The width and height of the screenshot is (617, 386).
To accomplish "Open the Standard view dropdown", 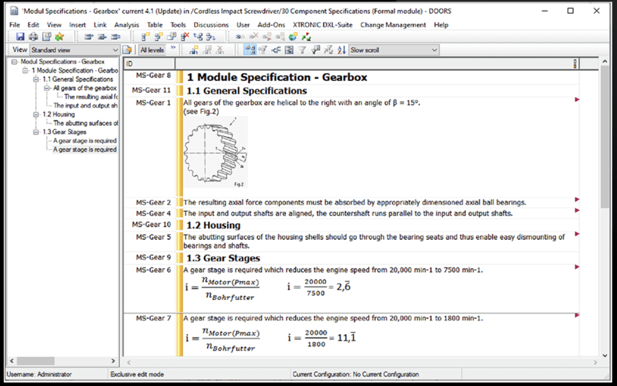I will point(75,50).
